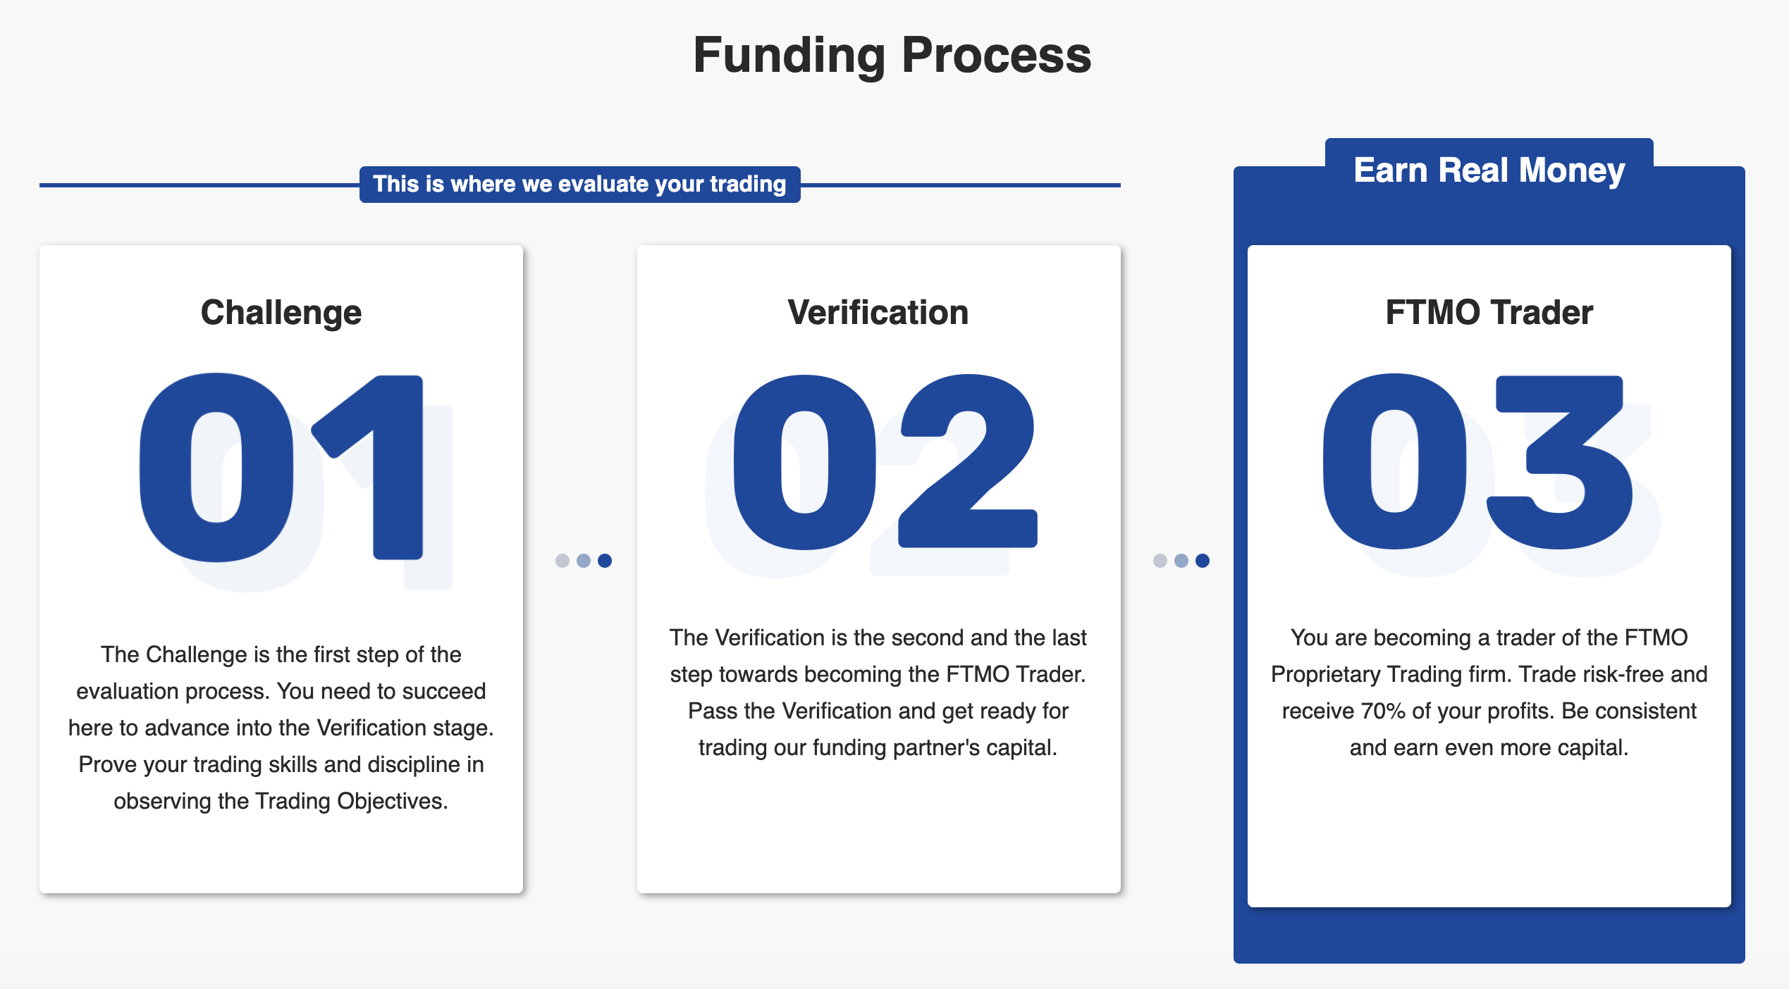Click the dots between Challenge and Verification
Viewport: 1789px width, 989px height.
click(x=584, y=561)
